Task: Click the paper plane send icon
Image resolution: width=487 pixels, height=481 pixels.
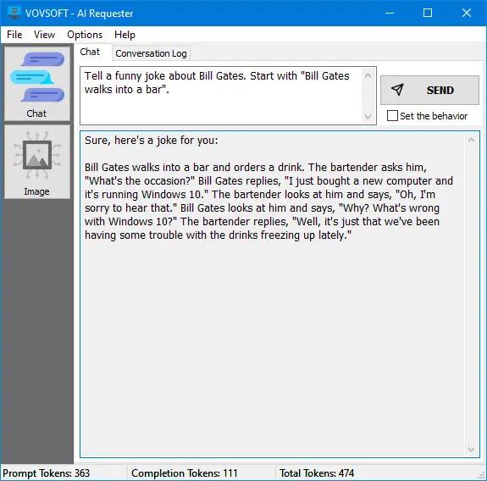Action: pyautogui.click(x=397, y=90)
